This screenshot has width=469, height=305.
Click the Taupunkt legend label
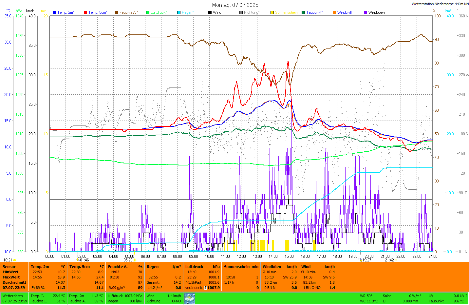[x=314, y=12]
